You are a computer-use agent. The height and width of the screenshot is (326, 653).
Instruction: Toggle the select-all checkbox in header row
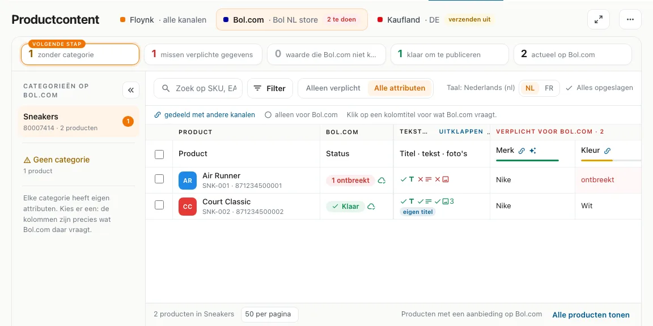point(159,155)
